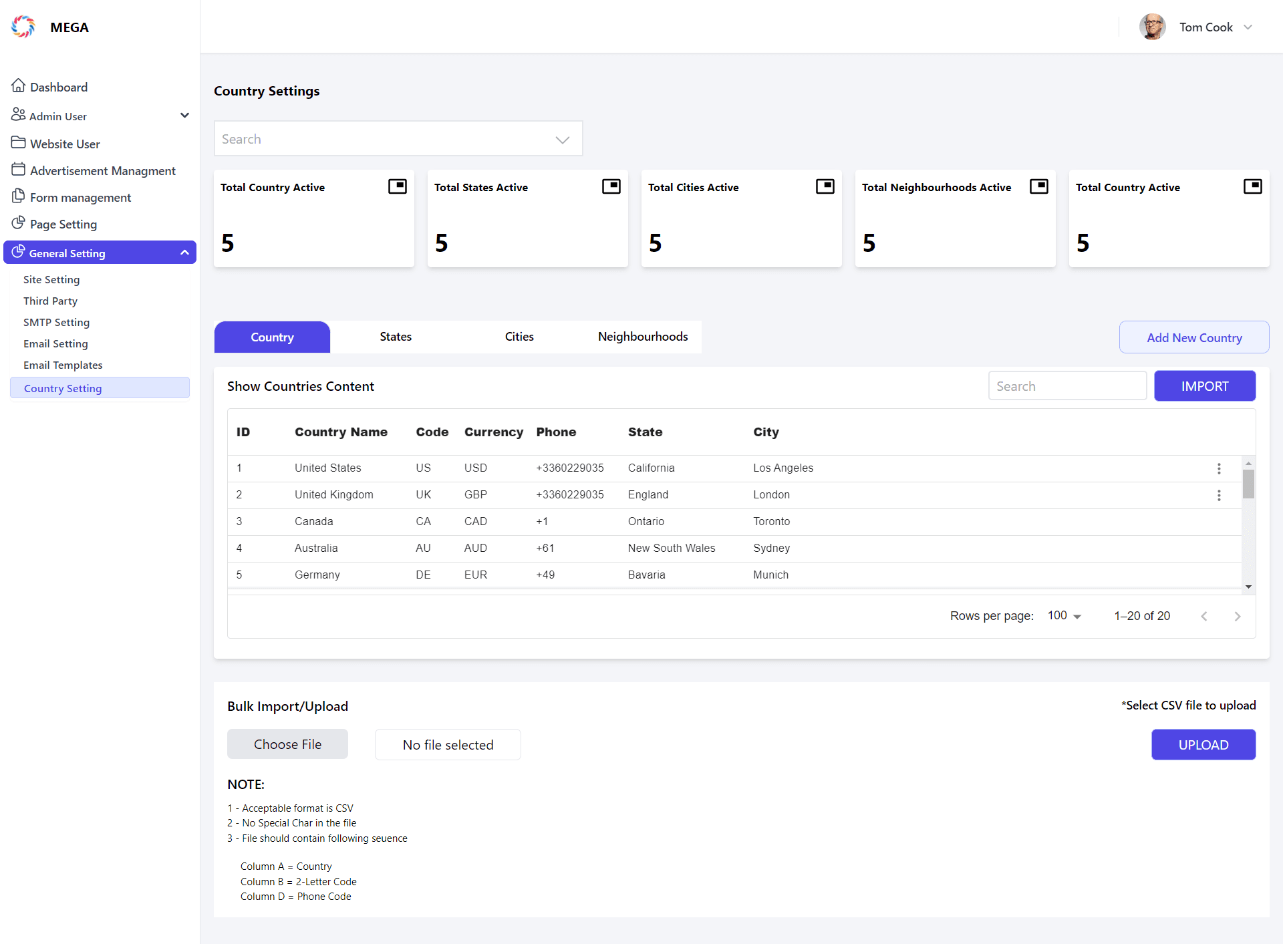
Task: Switch to the States tab
Action: click(396, 337)
